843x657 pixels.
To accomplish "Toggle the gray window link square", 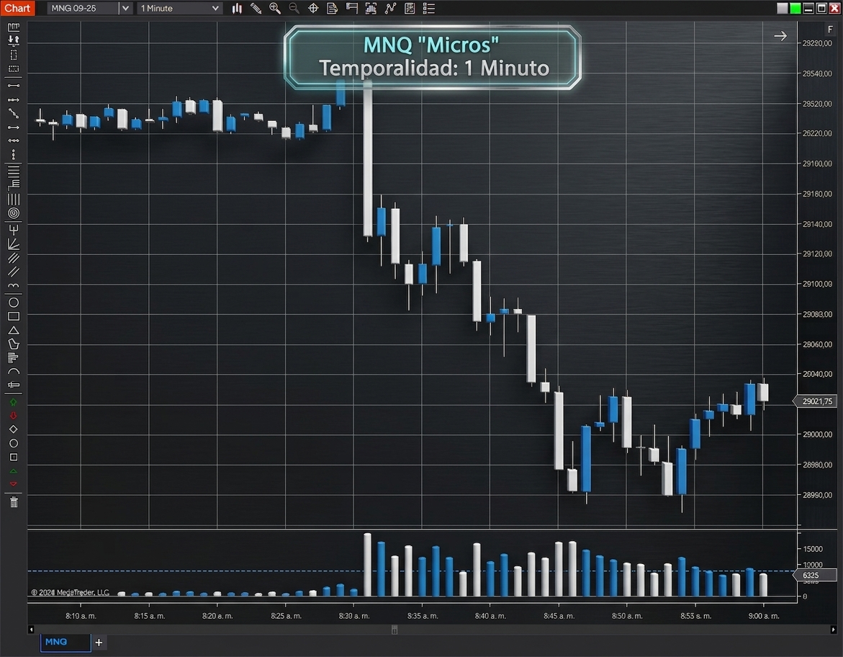I will click(x=783, y=8).
